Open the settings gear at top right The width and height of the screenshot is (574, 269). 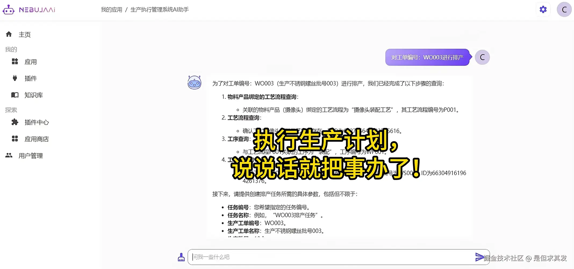(543, 9)
